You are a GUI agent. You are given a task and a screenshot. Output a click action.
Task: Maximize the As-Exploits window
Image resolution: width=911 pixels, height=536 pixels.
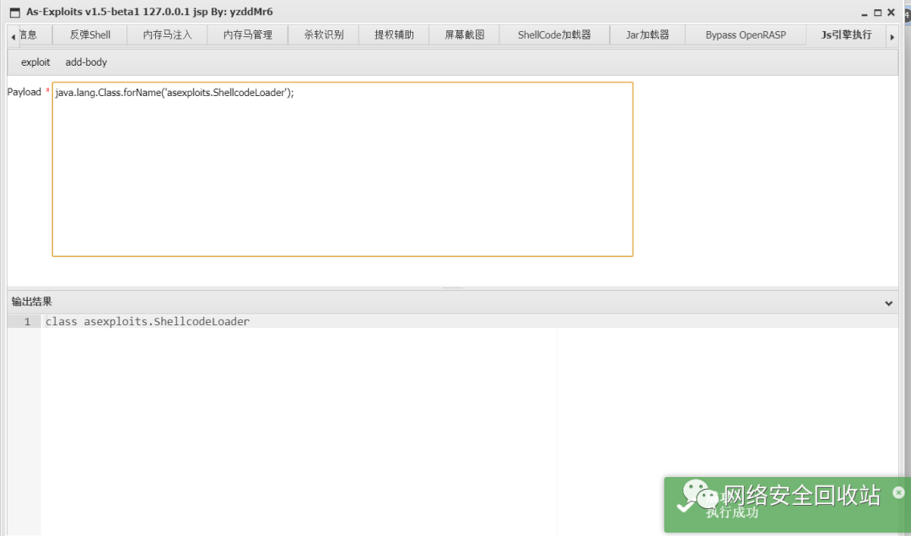pos(877,13)
